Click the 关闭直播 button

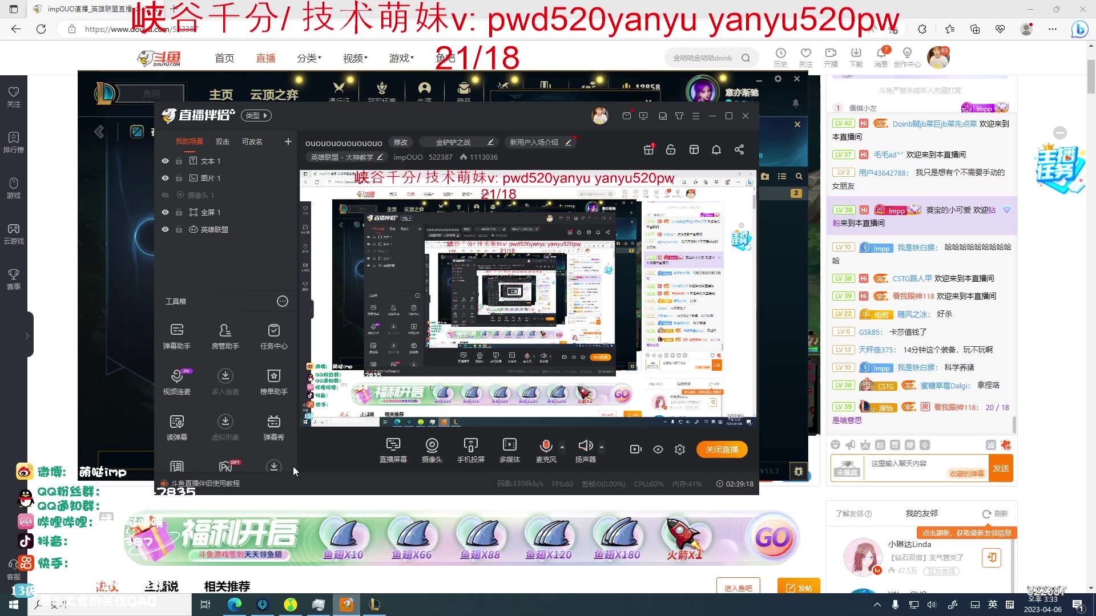[x=722, y=449]
